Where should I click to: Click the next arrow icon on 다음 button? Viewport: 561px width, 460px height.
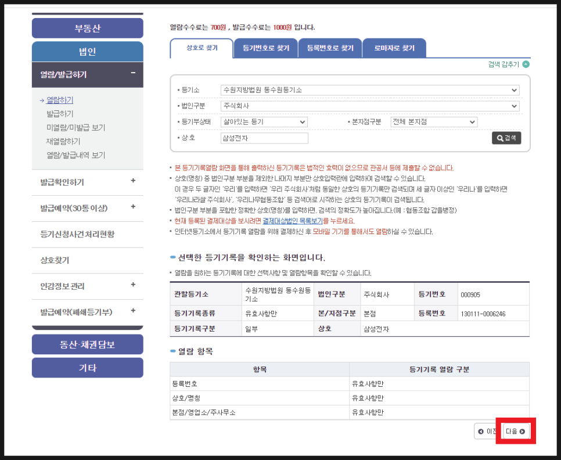point(523,432)
